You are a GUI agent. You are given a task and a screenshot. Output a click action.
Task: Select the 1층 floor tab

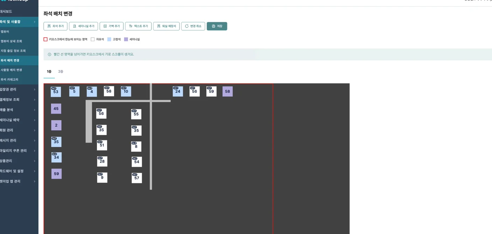point(49,72)
